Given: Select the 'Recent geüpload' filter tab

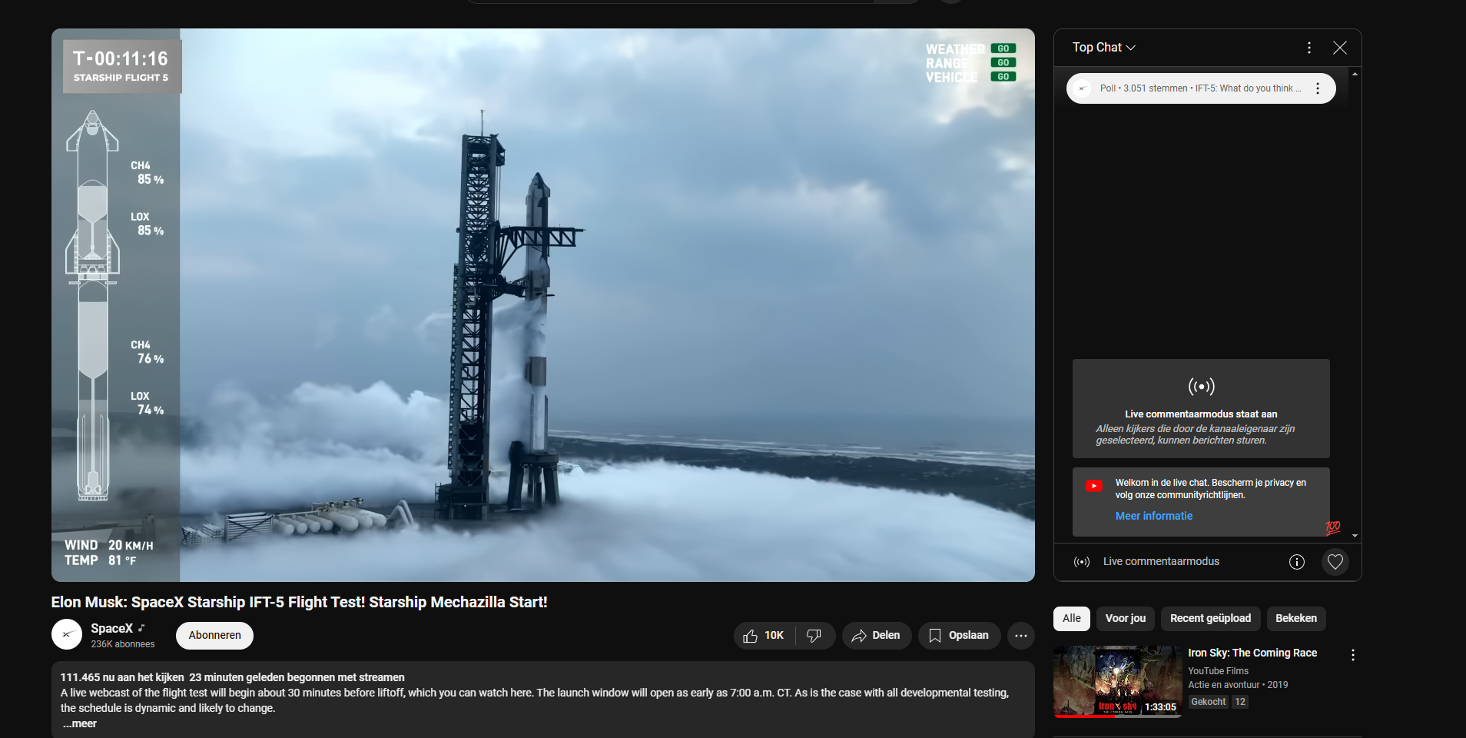Looking at the screenshot, I should click(x=1210, y=618).
